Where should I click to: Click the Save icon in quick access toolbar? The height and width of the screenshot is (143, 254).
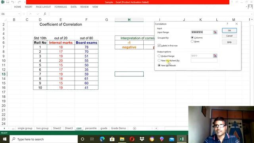pyautogui.click(x=8, y=2)
